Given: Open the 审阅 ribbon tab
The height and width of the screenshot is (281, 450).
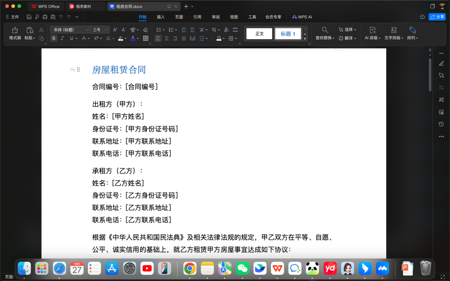Looking at the screenshot, I should [215, 17].
